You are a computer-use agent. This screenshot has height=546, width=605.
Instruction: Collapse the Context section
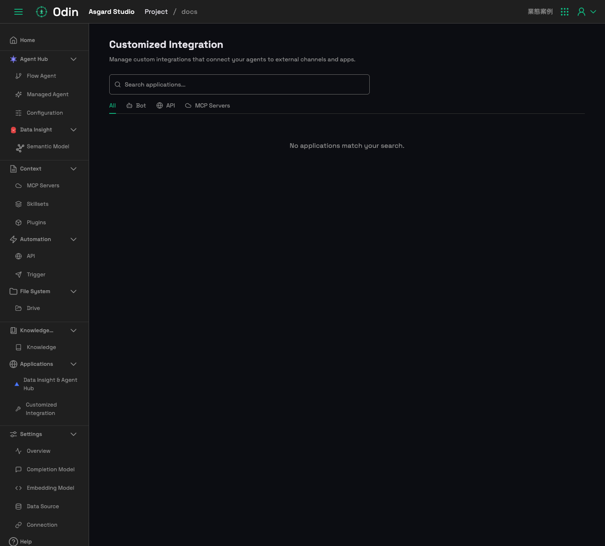coord(74,169)
